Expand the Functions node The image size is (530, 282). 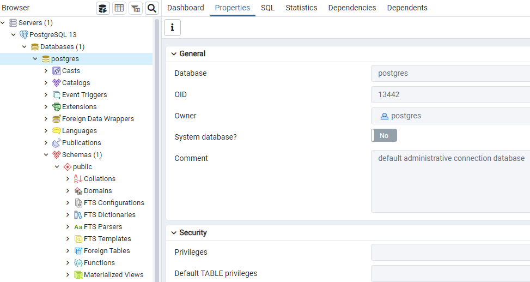[68, 263]
